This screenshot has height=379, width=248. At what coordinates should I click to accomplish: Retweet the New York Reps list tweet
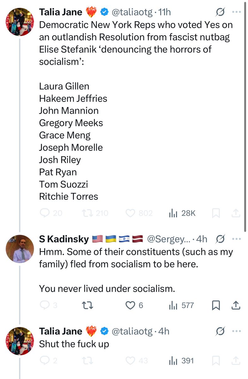tap(85, 213)
